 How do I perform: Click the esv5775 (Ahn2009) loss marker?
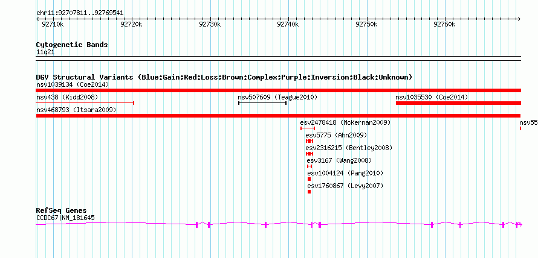(310, 141)
